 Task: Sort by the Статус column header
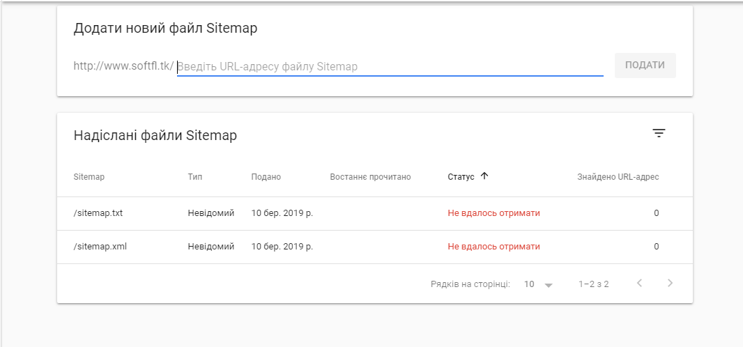[461, 177]
